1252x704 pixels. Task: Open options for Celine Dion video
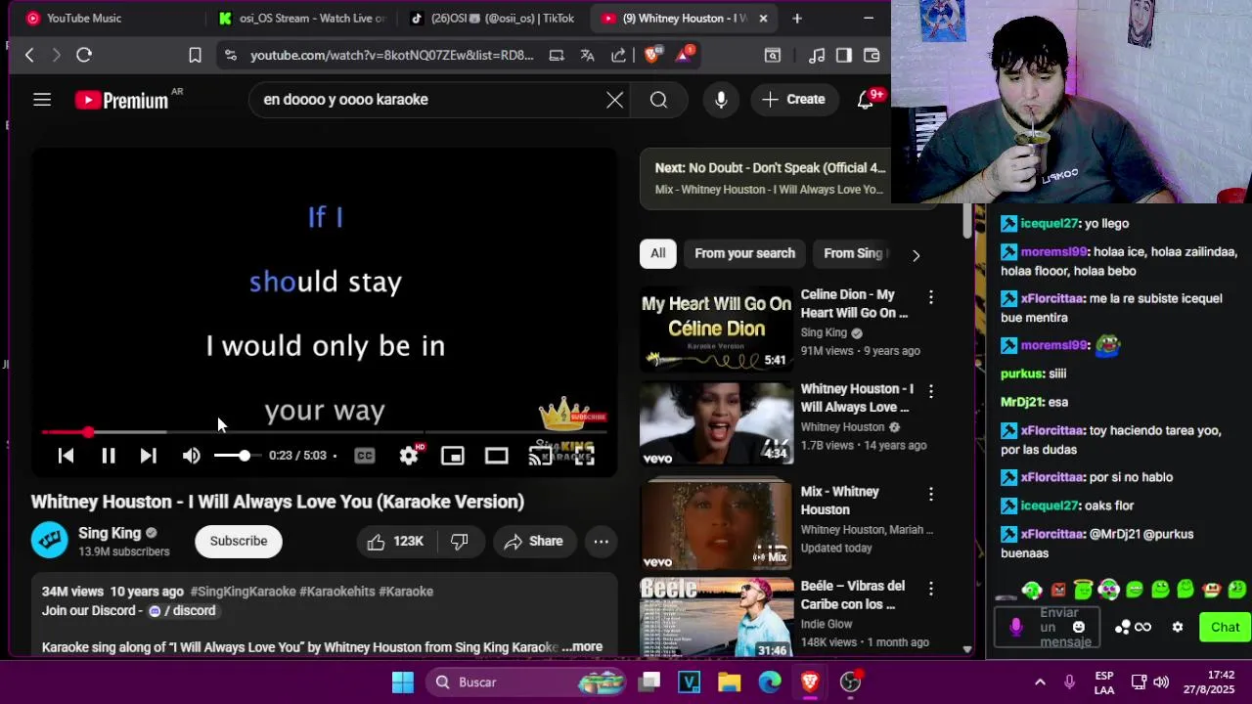point(931,296)
